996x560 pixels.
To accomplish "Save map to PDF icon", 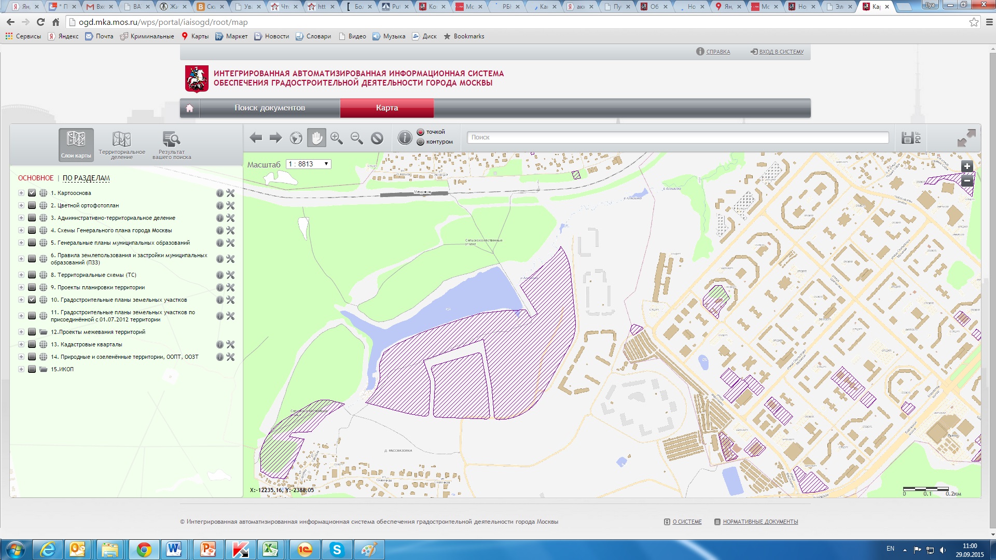I will 911,138.
